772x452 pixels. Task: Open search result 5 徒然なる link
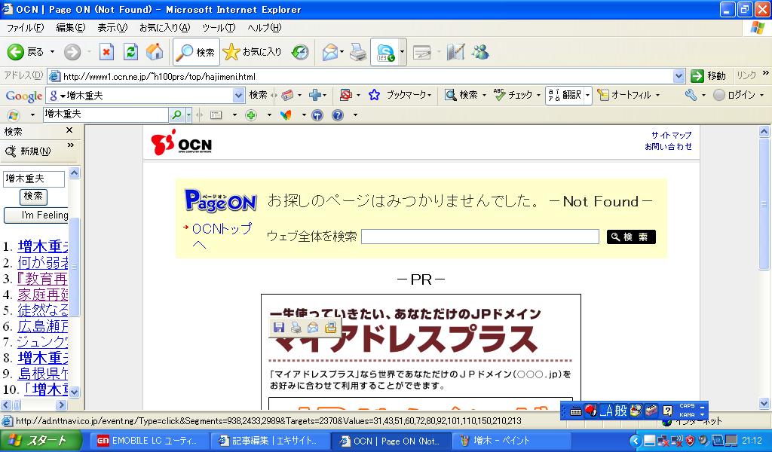[43, 310]
